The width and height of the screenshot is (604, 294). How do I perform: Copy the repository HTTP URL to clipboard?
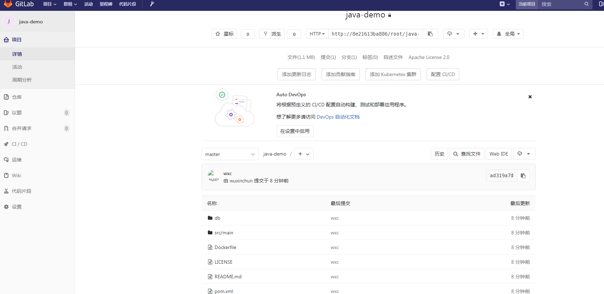(x=430, y=34)
